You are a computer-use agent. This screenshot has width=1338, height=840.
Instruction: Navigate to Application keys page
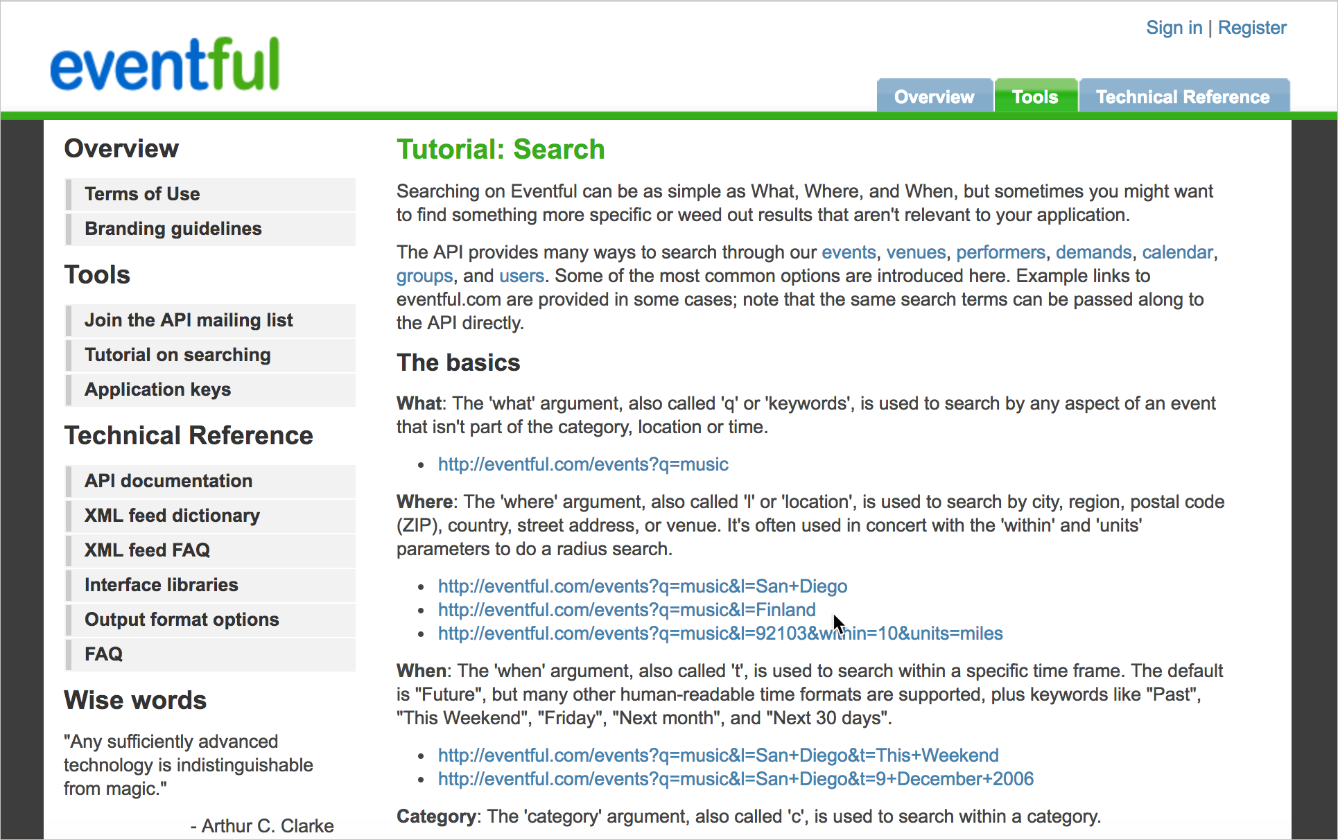[x=159, y=389]
